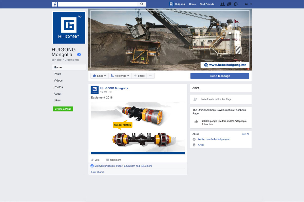Open the twitter.com/hebeihuigongmn link
304x202 pixels.
[x=214, y=139]
